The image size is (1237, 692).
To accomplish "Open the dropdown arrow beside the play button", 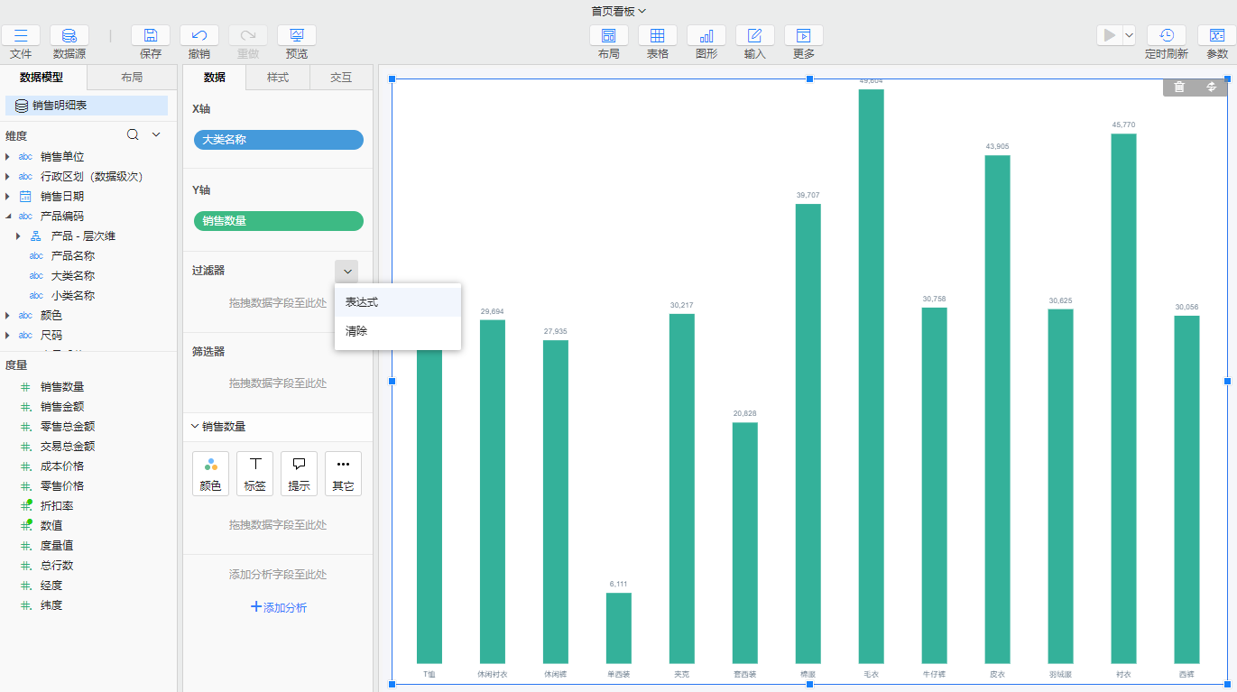I will (1129, 35).
